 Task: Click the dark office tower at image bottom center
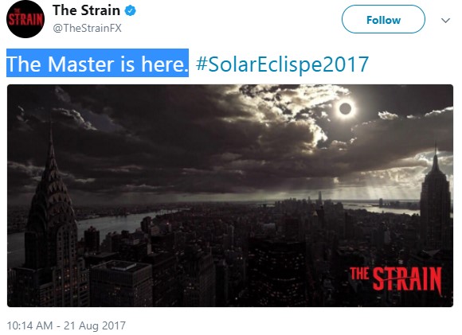tap(277, 272)
